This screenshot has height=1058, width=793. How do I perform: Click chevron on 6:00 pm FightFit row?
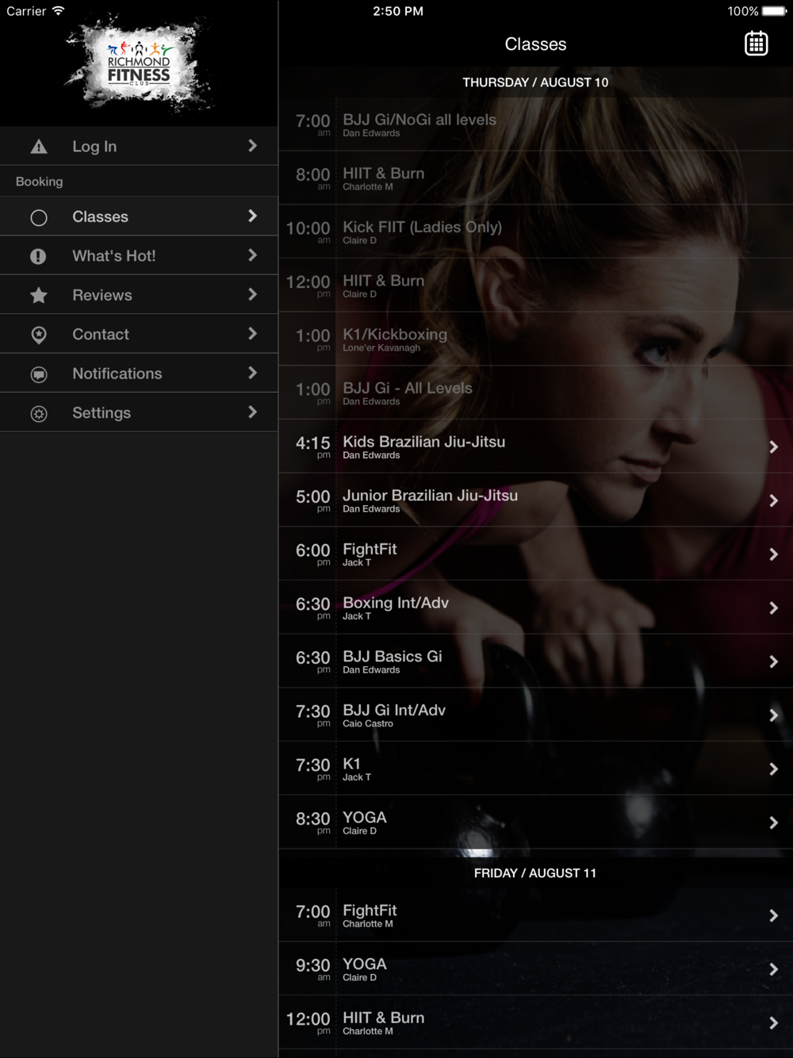(773, 554)
